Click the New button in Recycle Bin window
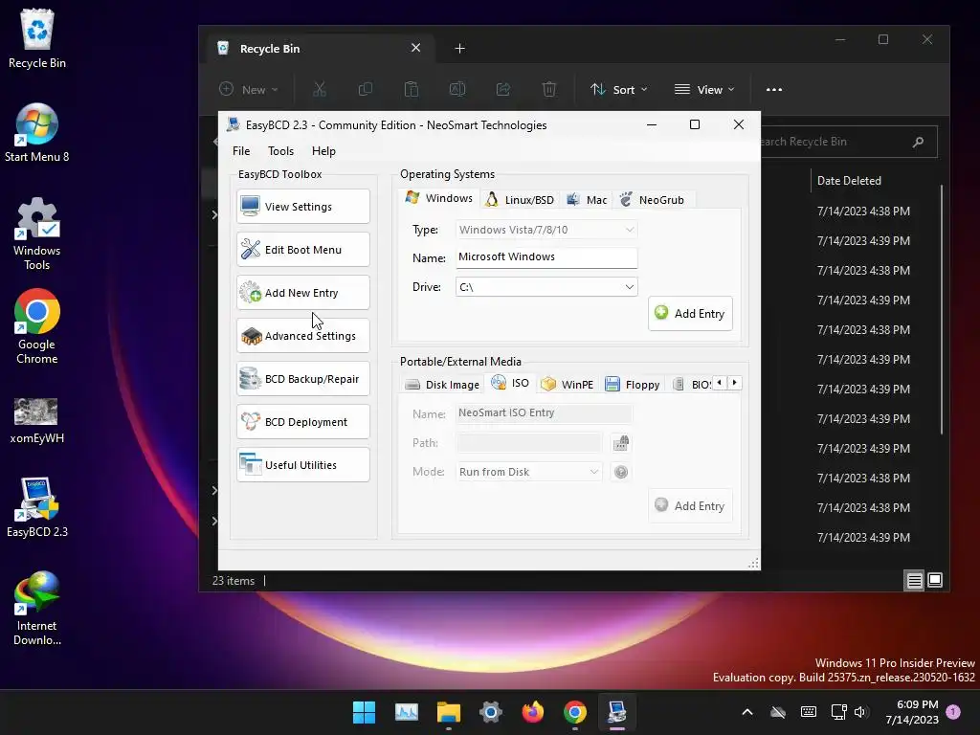The height and width of the screenshot is (735, 980). (249, 89)
